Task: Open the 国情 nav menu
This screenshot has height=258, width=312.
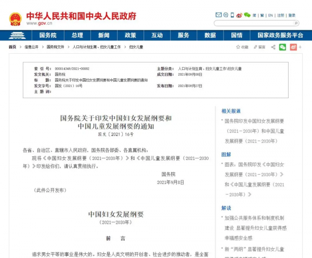Action: [237, 35]
